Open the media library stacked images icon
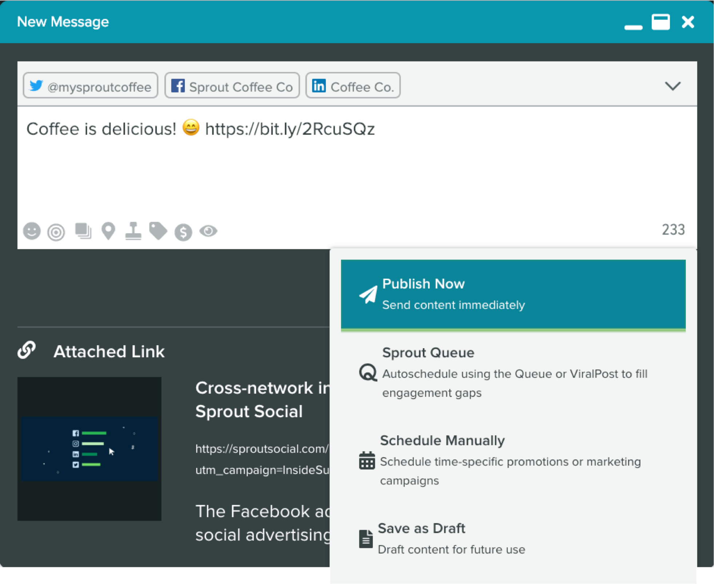 [83, 231]
